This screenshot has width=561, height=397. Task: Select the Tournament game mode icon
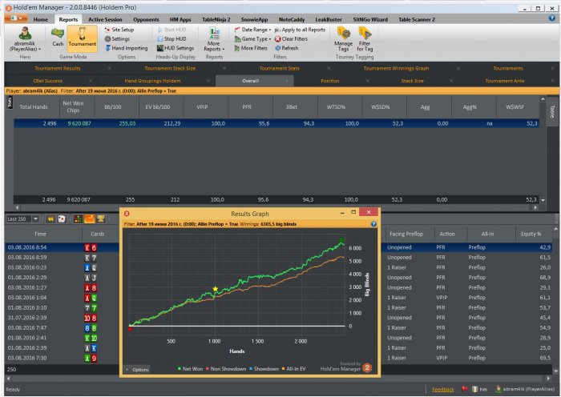click(83, 37)
